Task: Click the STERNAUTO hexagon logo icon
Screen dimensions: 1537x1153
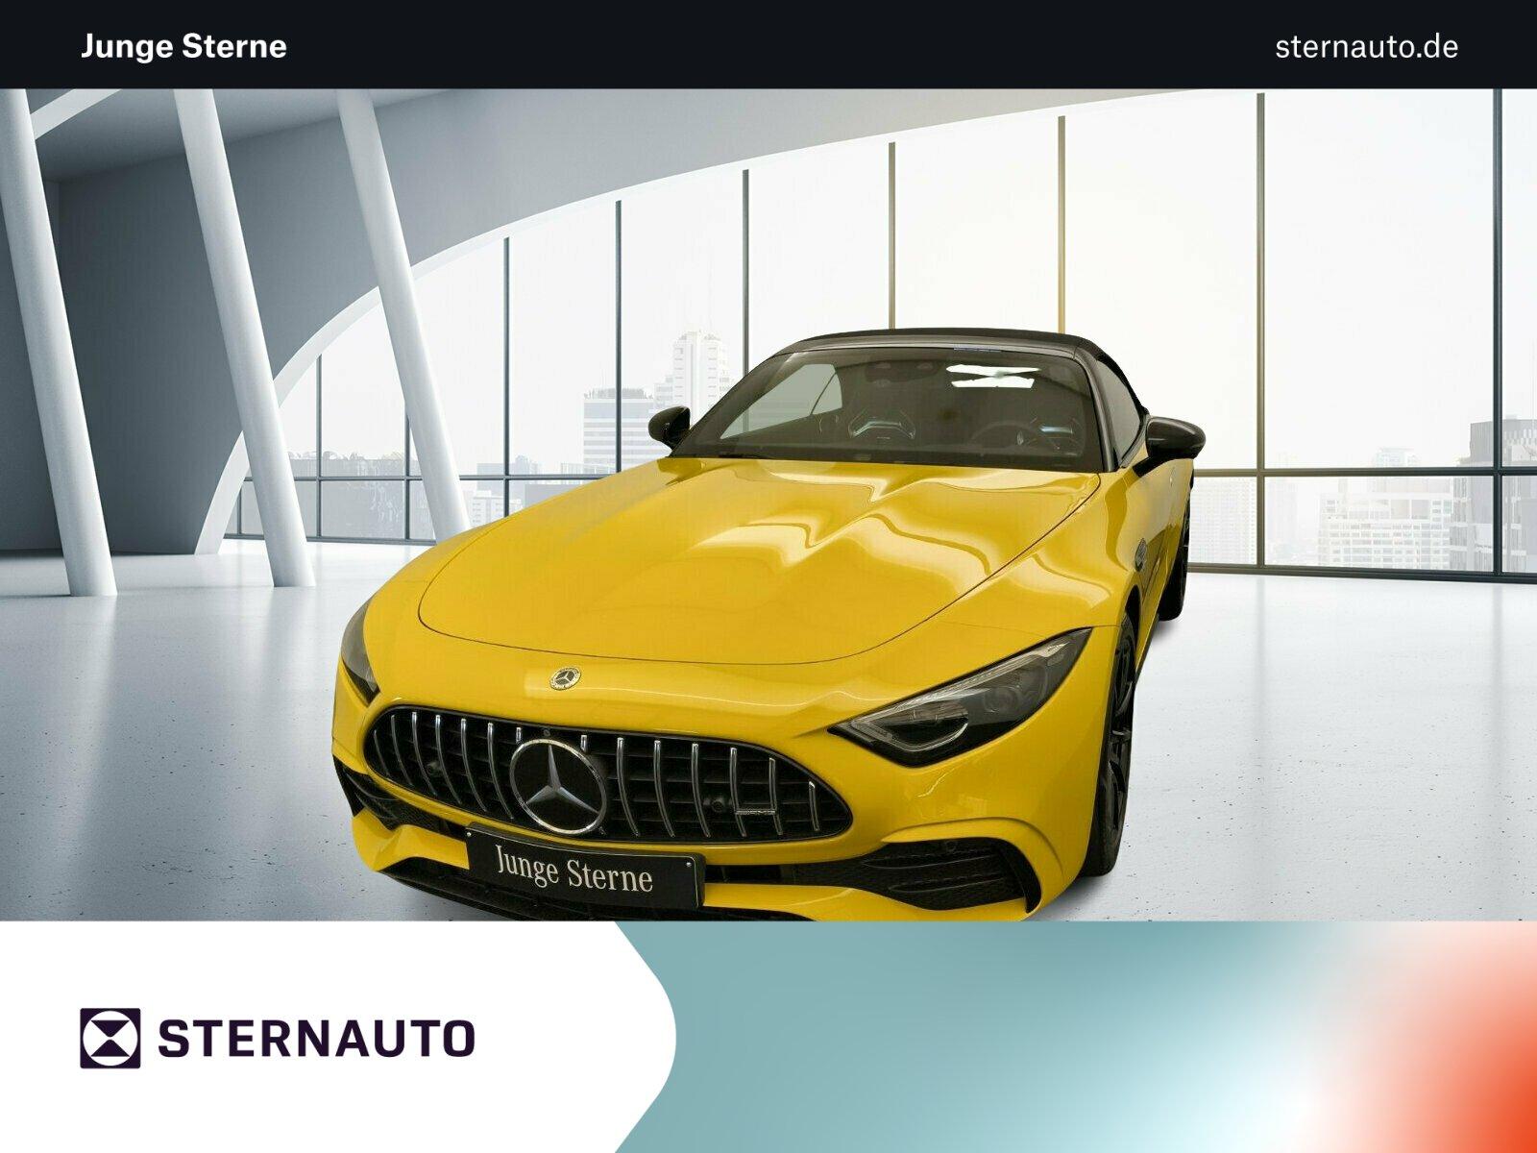Action: [109, 1036]
